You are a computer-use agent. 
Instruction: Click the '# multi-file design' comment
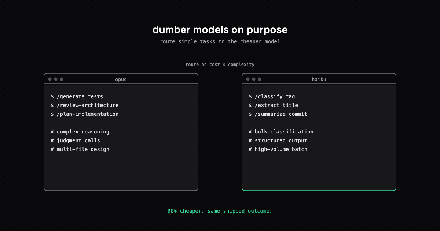(x=80, y=149)
